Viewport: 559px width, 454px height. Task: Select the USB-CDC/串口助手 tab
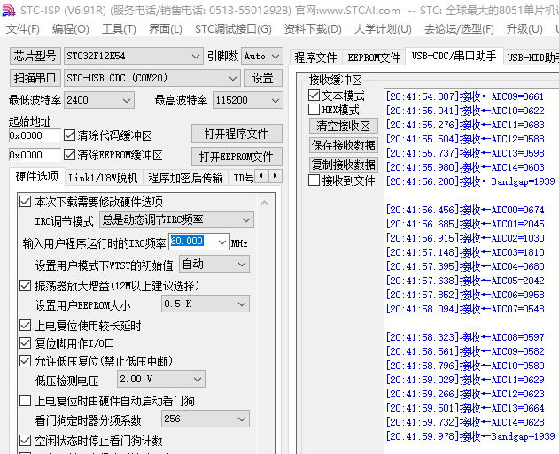[454, 57]
